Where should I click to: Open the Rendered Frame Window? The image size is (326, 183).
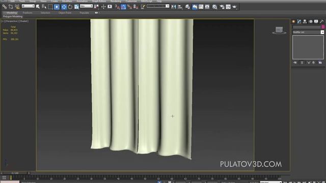pos(228,7)
